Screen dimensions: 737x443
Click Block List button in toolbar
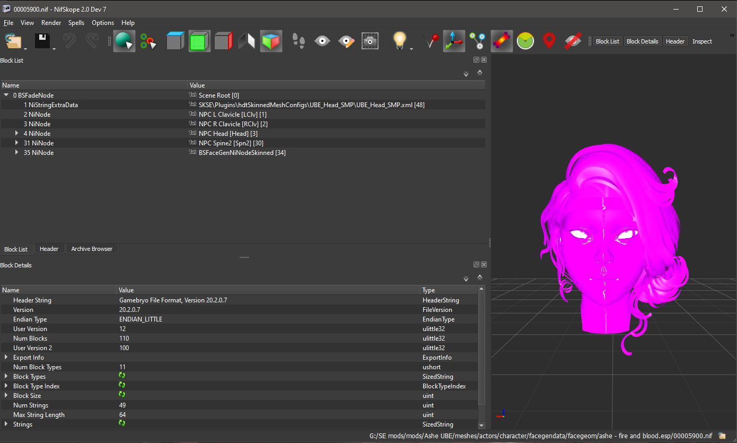tap(608, 41)
